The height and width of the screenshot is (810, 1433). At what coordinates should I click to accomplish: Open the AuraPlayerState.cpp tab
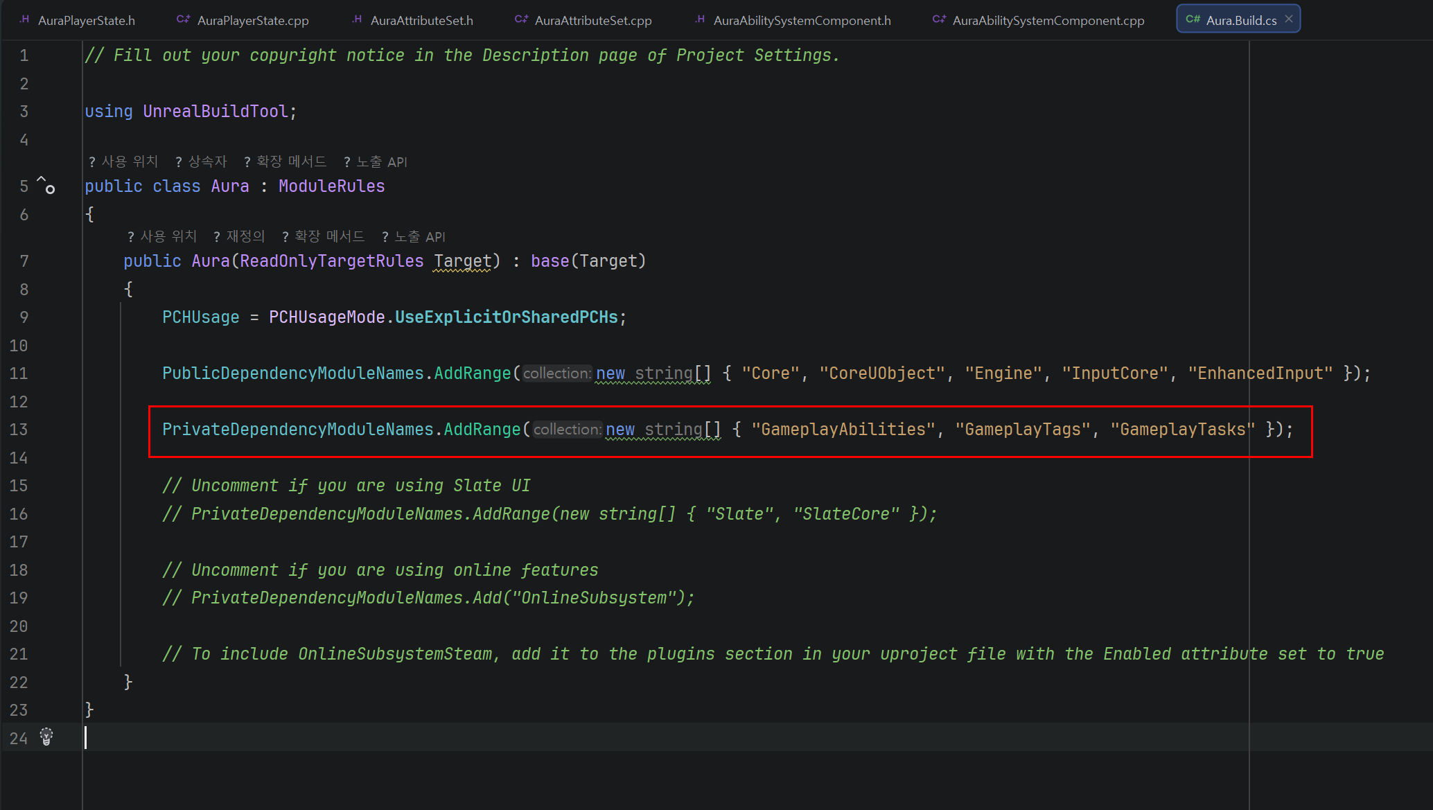[x=252, y=20]
